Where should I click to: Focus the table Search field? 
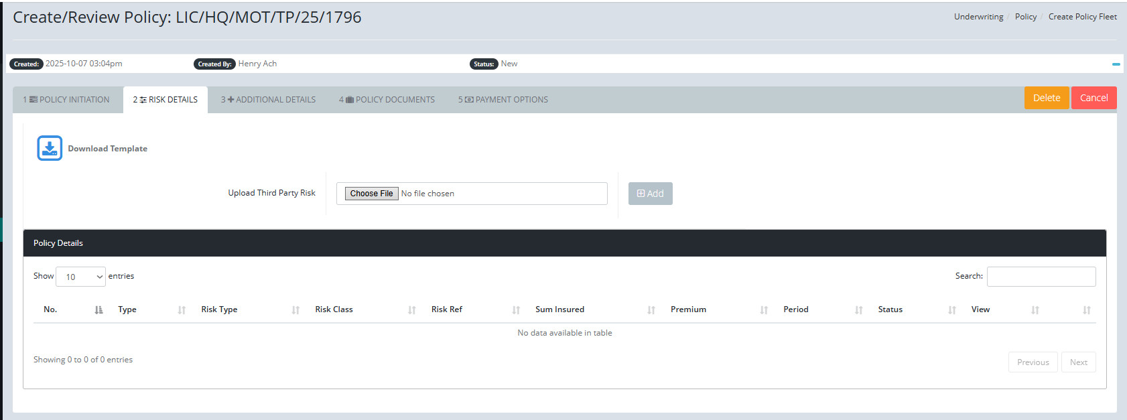point(1041,277)
